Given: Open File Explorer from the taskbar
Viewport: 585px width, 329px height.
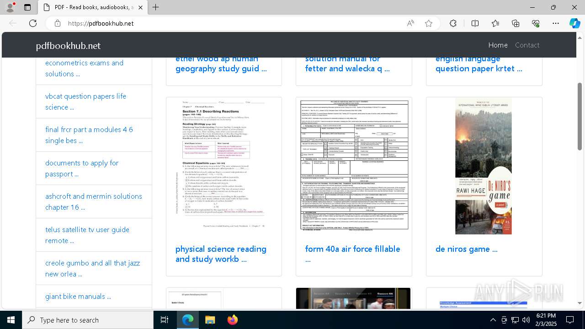Looking at the screenshot, I should (210, 320).
